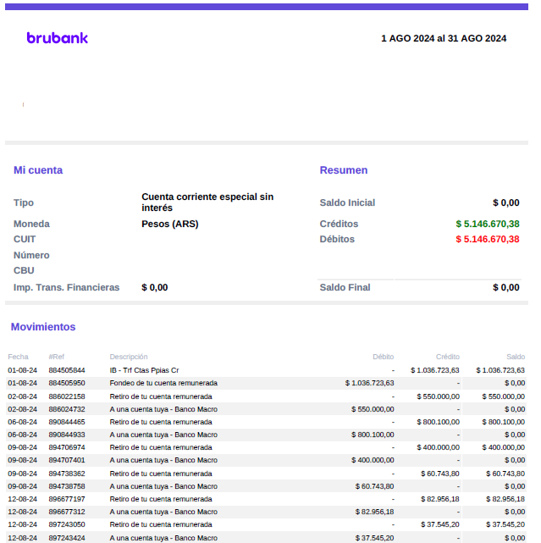Viewport: 541px width, 543px height.
Task: Click the 'Saldo Inicial' label
Action: (x=347, y=202)
